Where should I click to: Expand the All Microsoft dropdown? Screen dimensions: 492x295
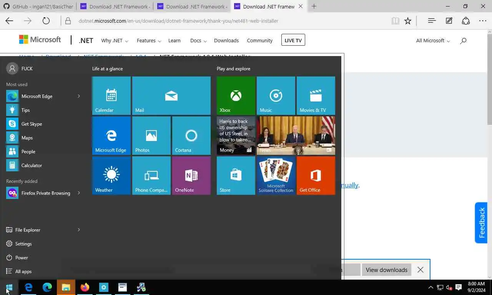pyautogui.click(x=433, y=41)
